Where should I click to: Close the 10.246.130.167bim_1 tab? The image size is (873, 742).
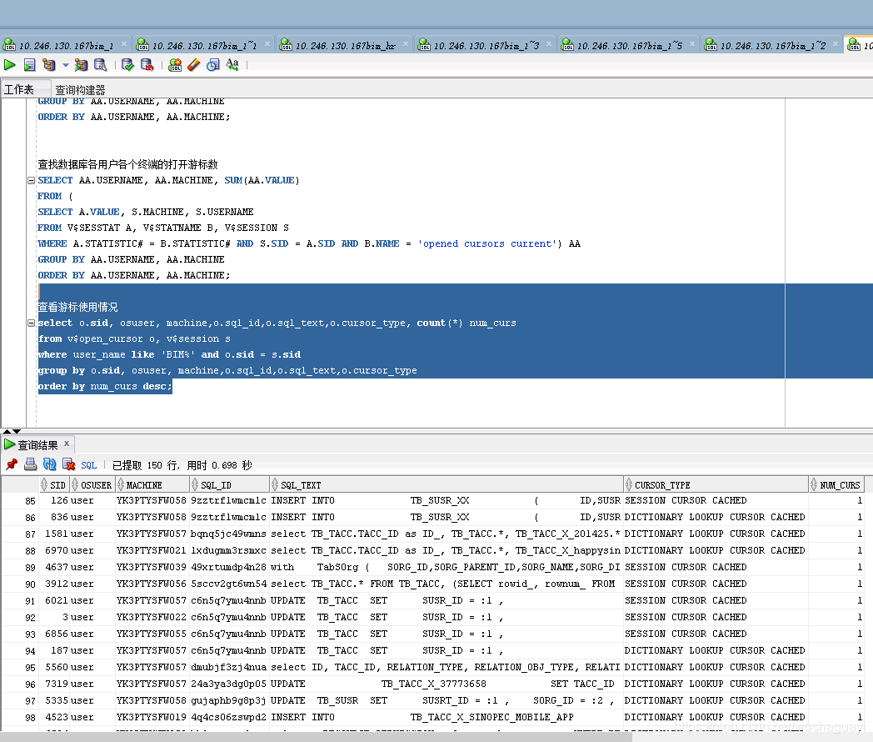pyautogui.click(x=124, y=44)
